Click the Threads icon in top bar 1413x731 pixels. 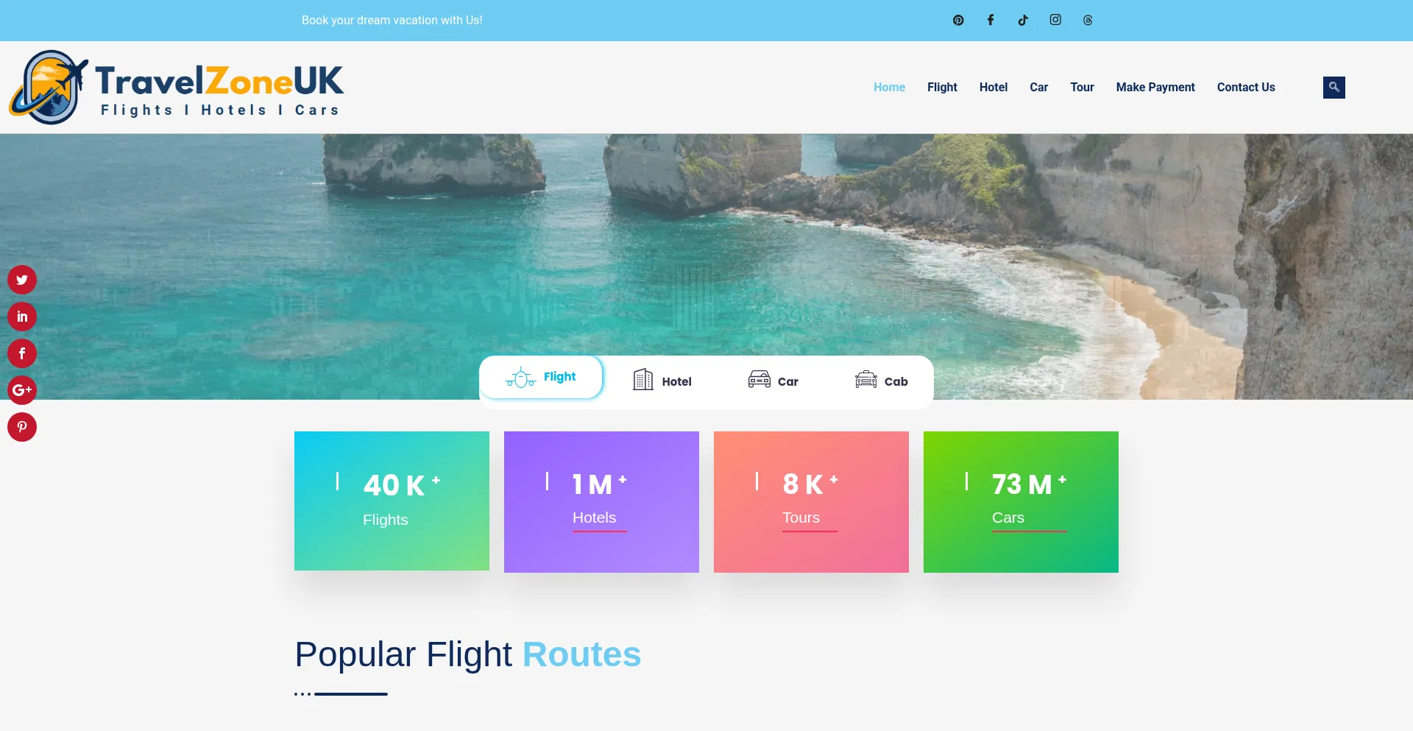click(x=1088, y=21)
